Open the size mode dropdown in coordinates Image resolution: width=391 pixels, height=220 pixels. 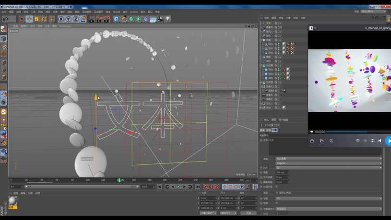point(228,213)
